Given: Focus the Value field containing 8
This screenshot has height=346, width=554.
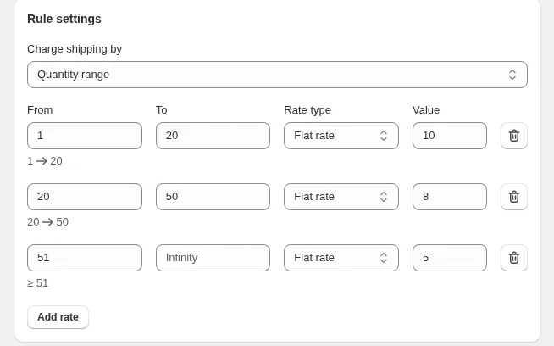Looking at the screenshot, I should (450, 197).
